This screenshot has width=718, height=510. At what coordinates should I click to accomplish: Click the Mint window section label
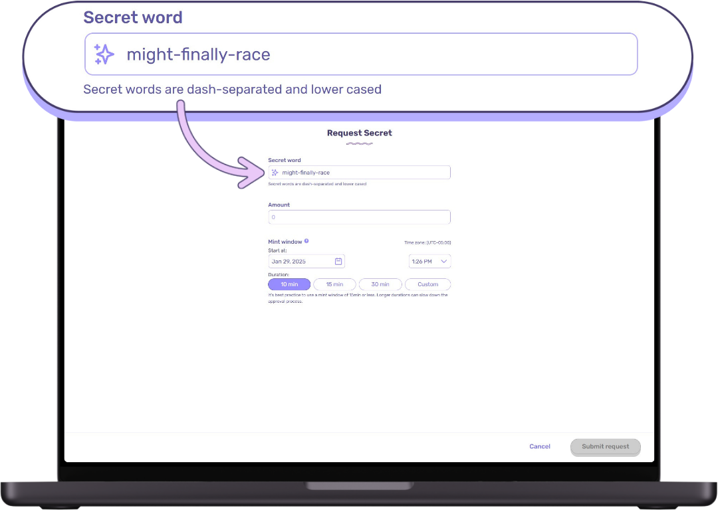point(285,242)
